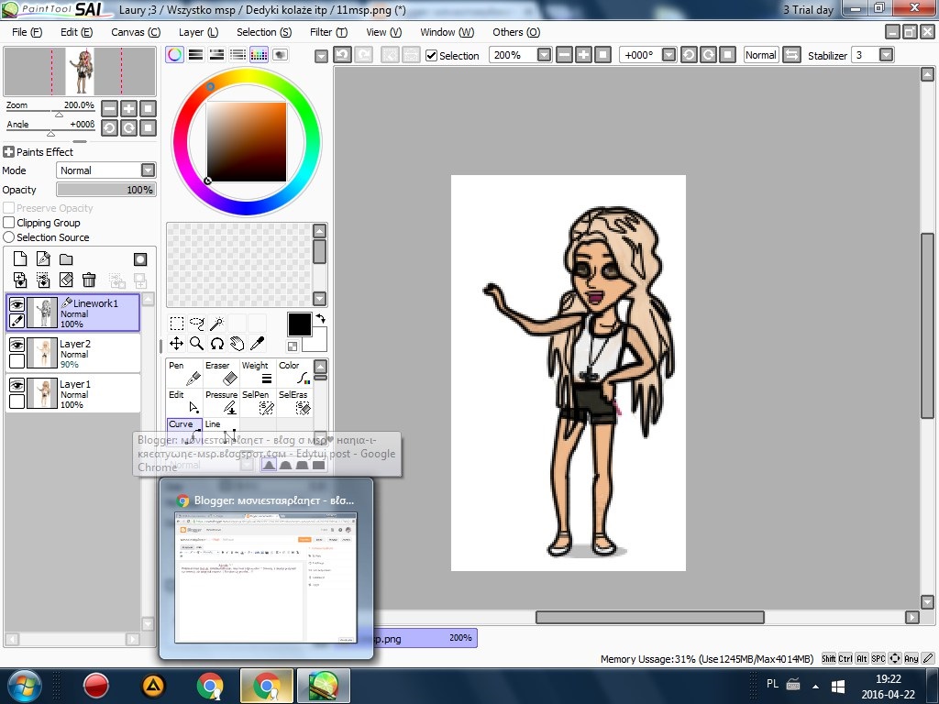Select the Line tool

tap(221, 429)
